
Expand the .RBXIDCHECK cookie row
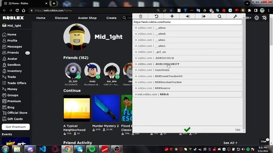187,58
